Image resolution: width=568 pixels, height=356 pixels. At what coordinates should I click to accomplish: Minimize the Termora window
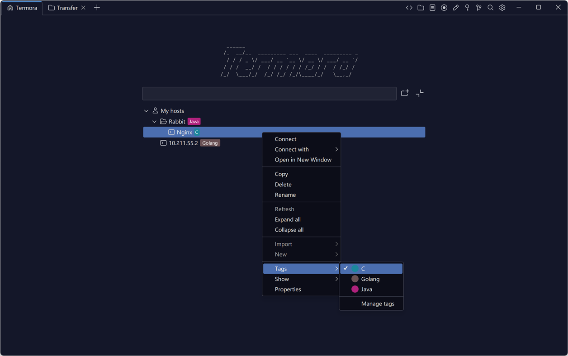(x=519, y=8)
